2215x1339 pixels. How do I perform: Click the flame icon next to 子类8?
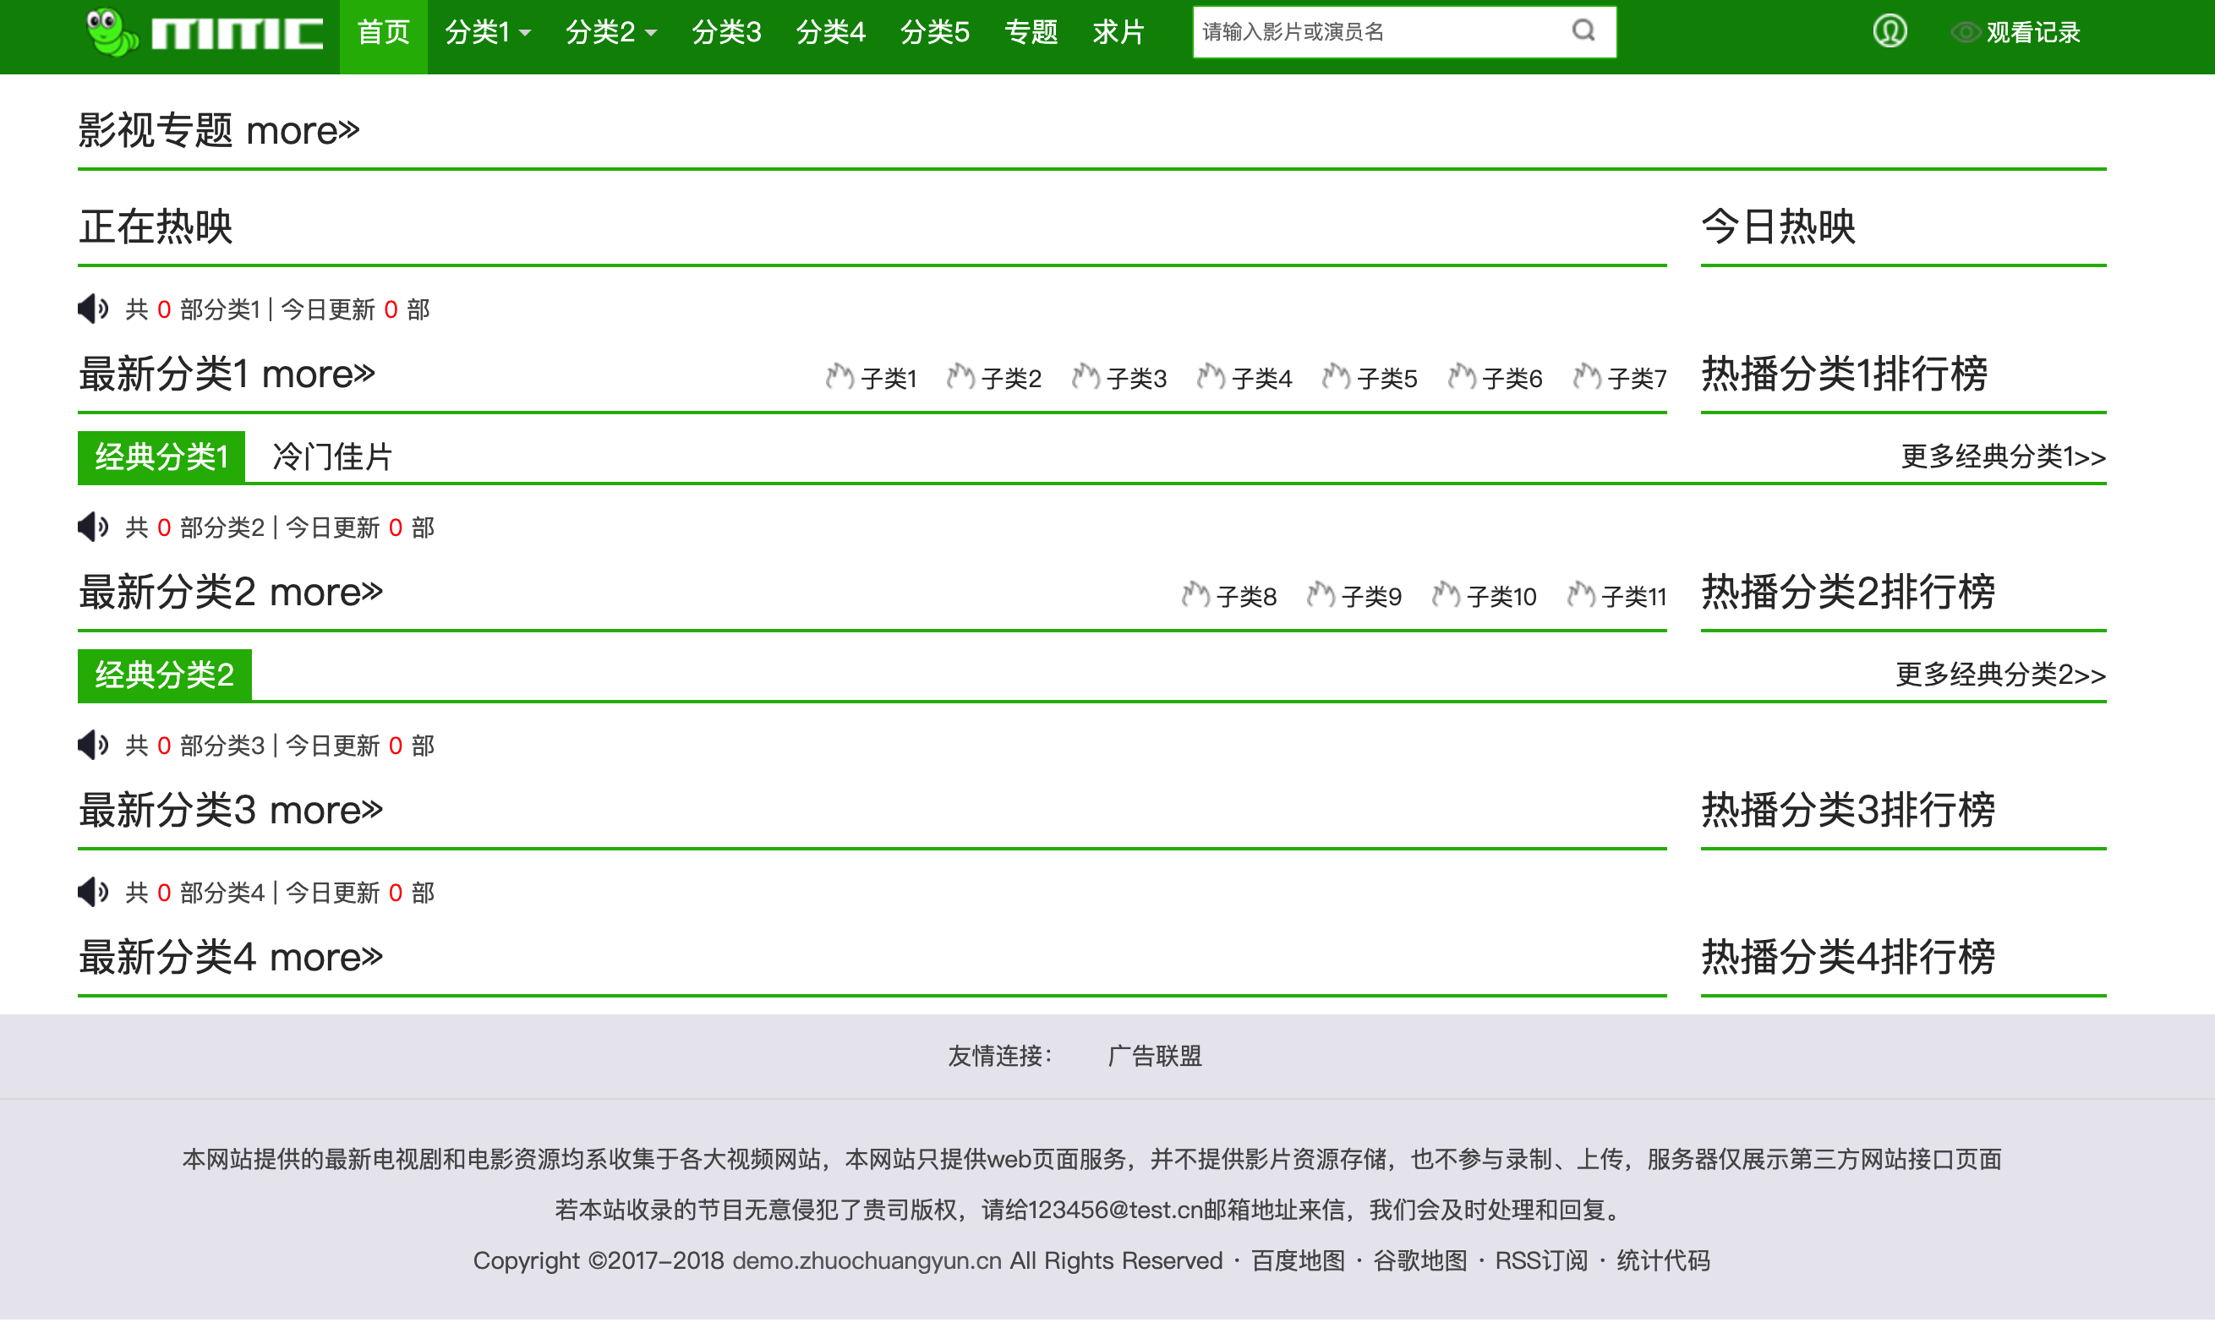1195,595
